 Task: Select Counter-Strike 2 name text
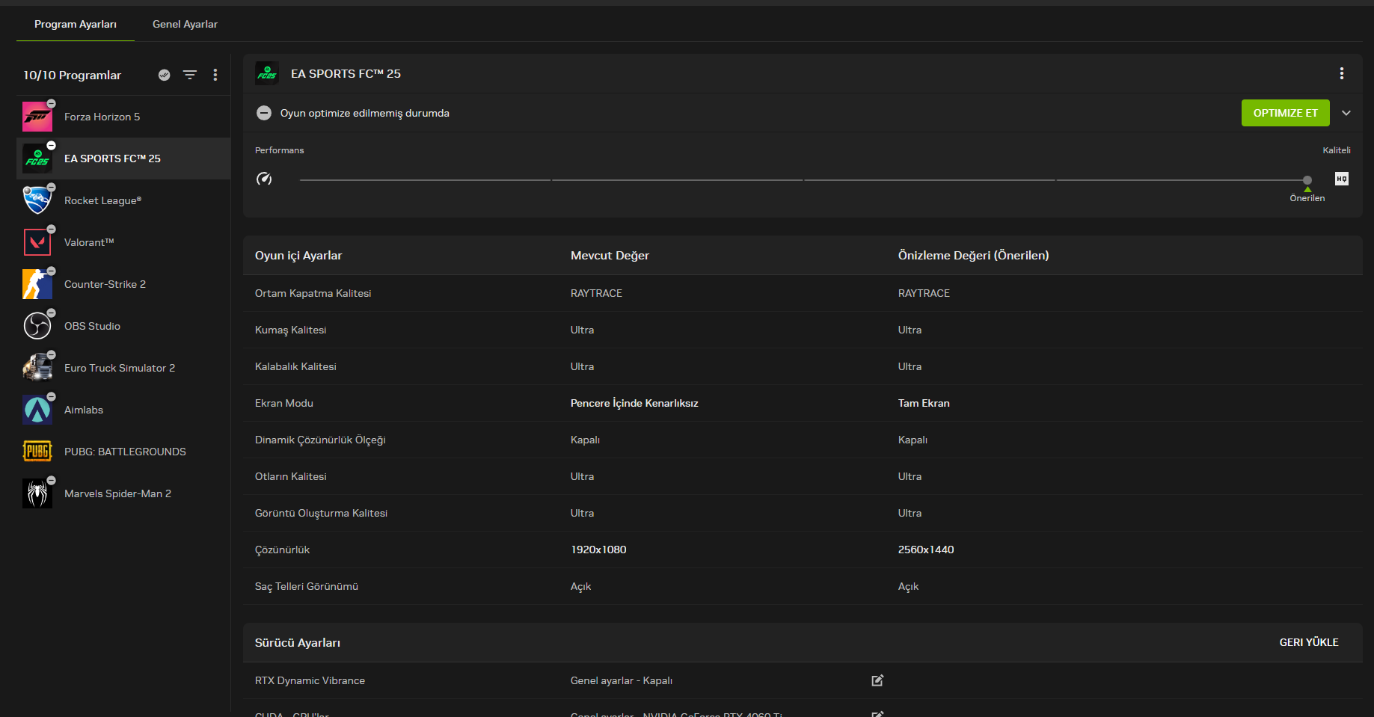[105, 284]
